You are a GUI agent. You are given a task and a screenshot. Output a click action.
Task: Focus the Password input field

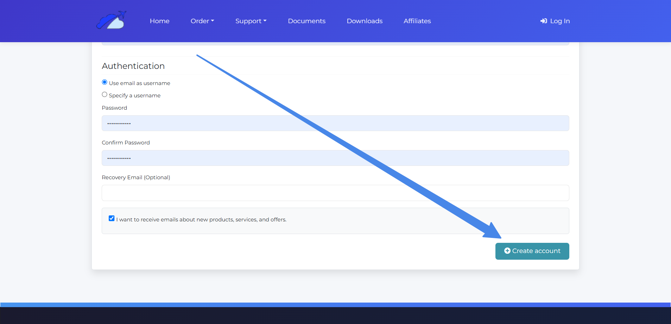[x=335, y=123]
